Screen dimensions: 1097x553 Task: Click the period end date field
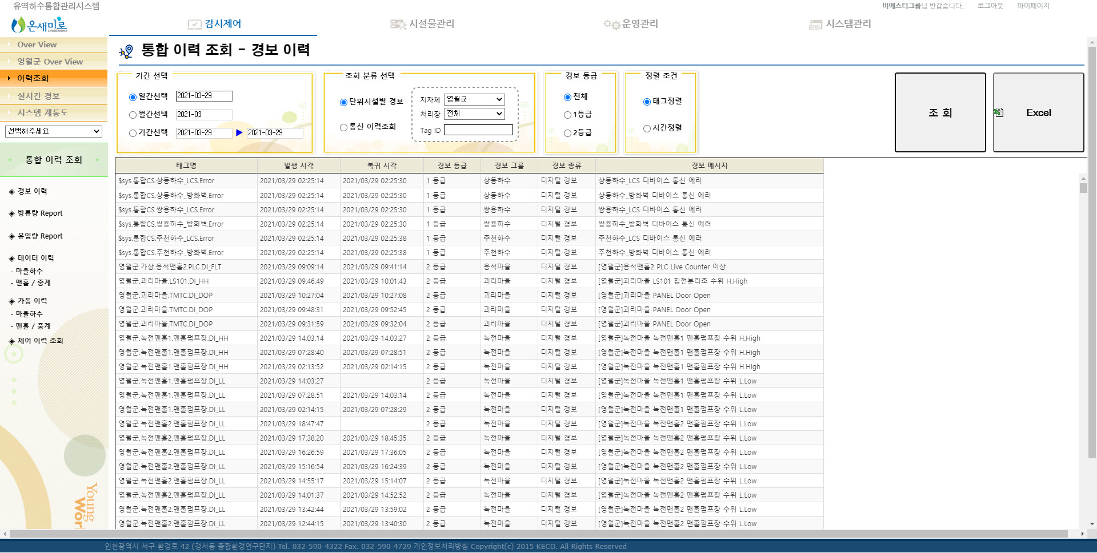click(275, 133)
